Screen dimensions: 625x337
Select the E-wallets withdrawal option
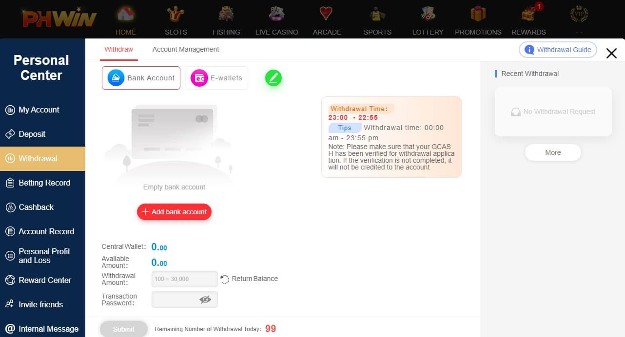(216, 78)
